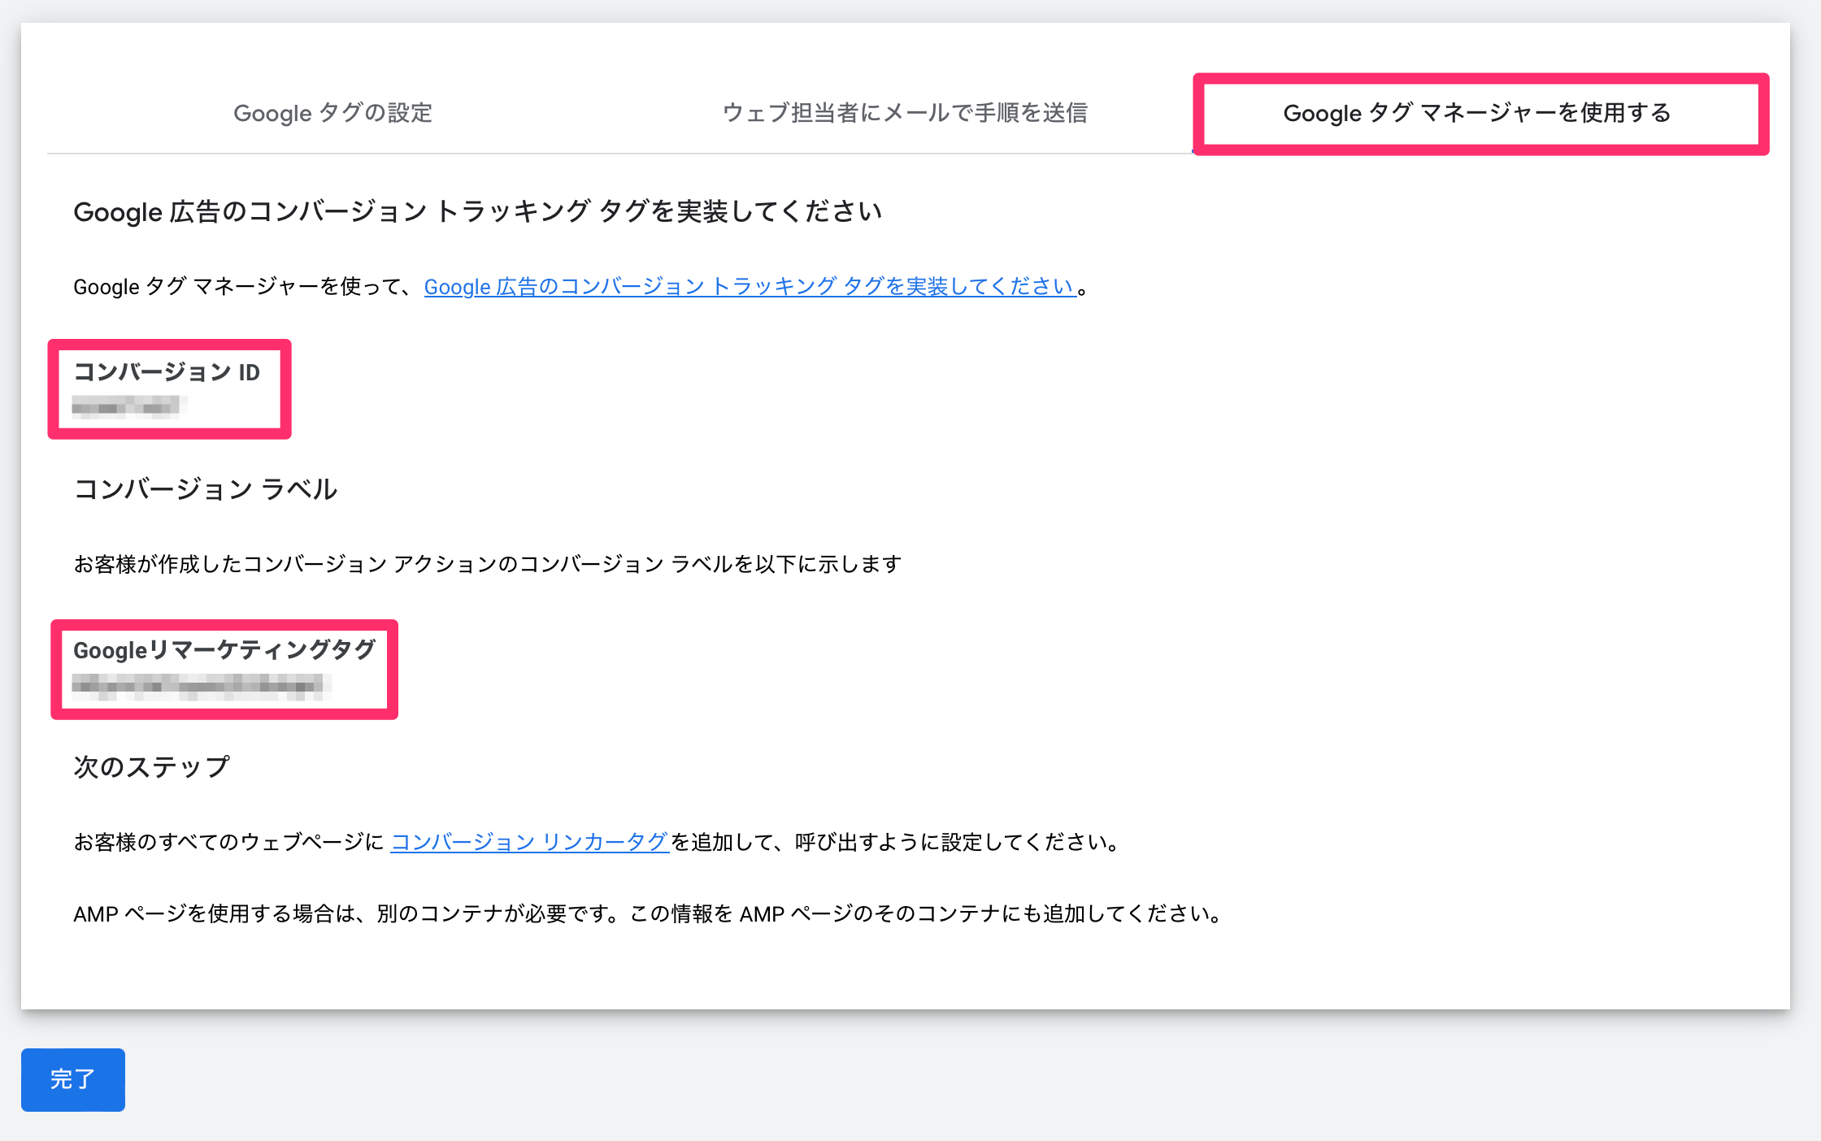Open the Google 広告のコンバージョン トラッキング タグを実装してください link

click(750, 286)
